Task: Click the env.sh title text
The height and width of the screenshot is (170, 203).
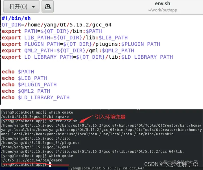Action: pyautogui.click(x=162, y=4)
